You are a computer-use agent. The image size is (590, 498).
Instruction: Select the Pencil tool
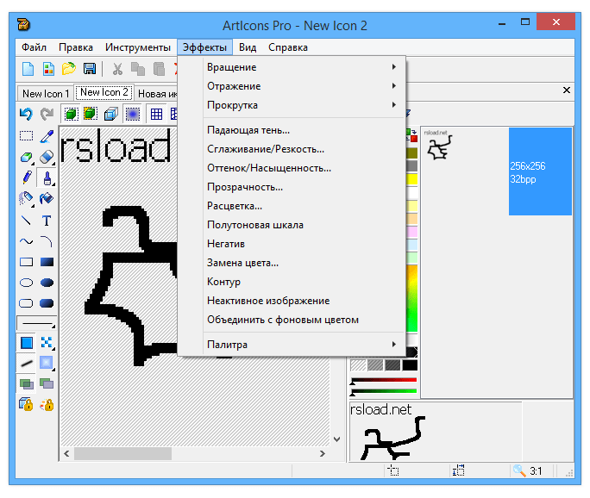27,177
